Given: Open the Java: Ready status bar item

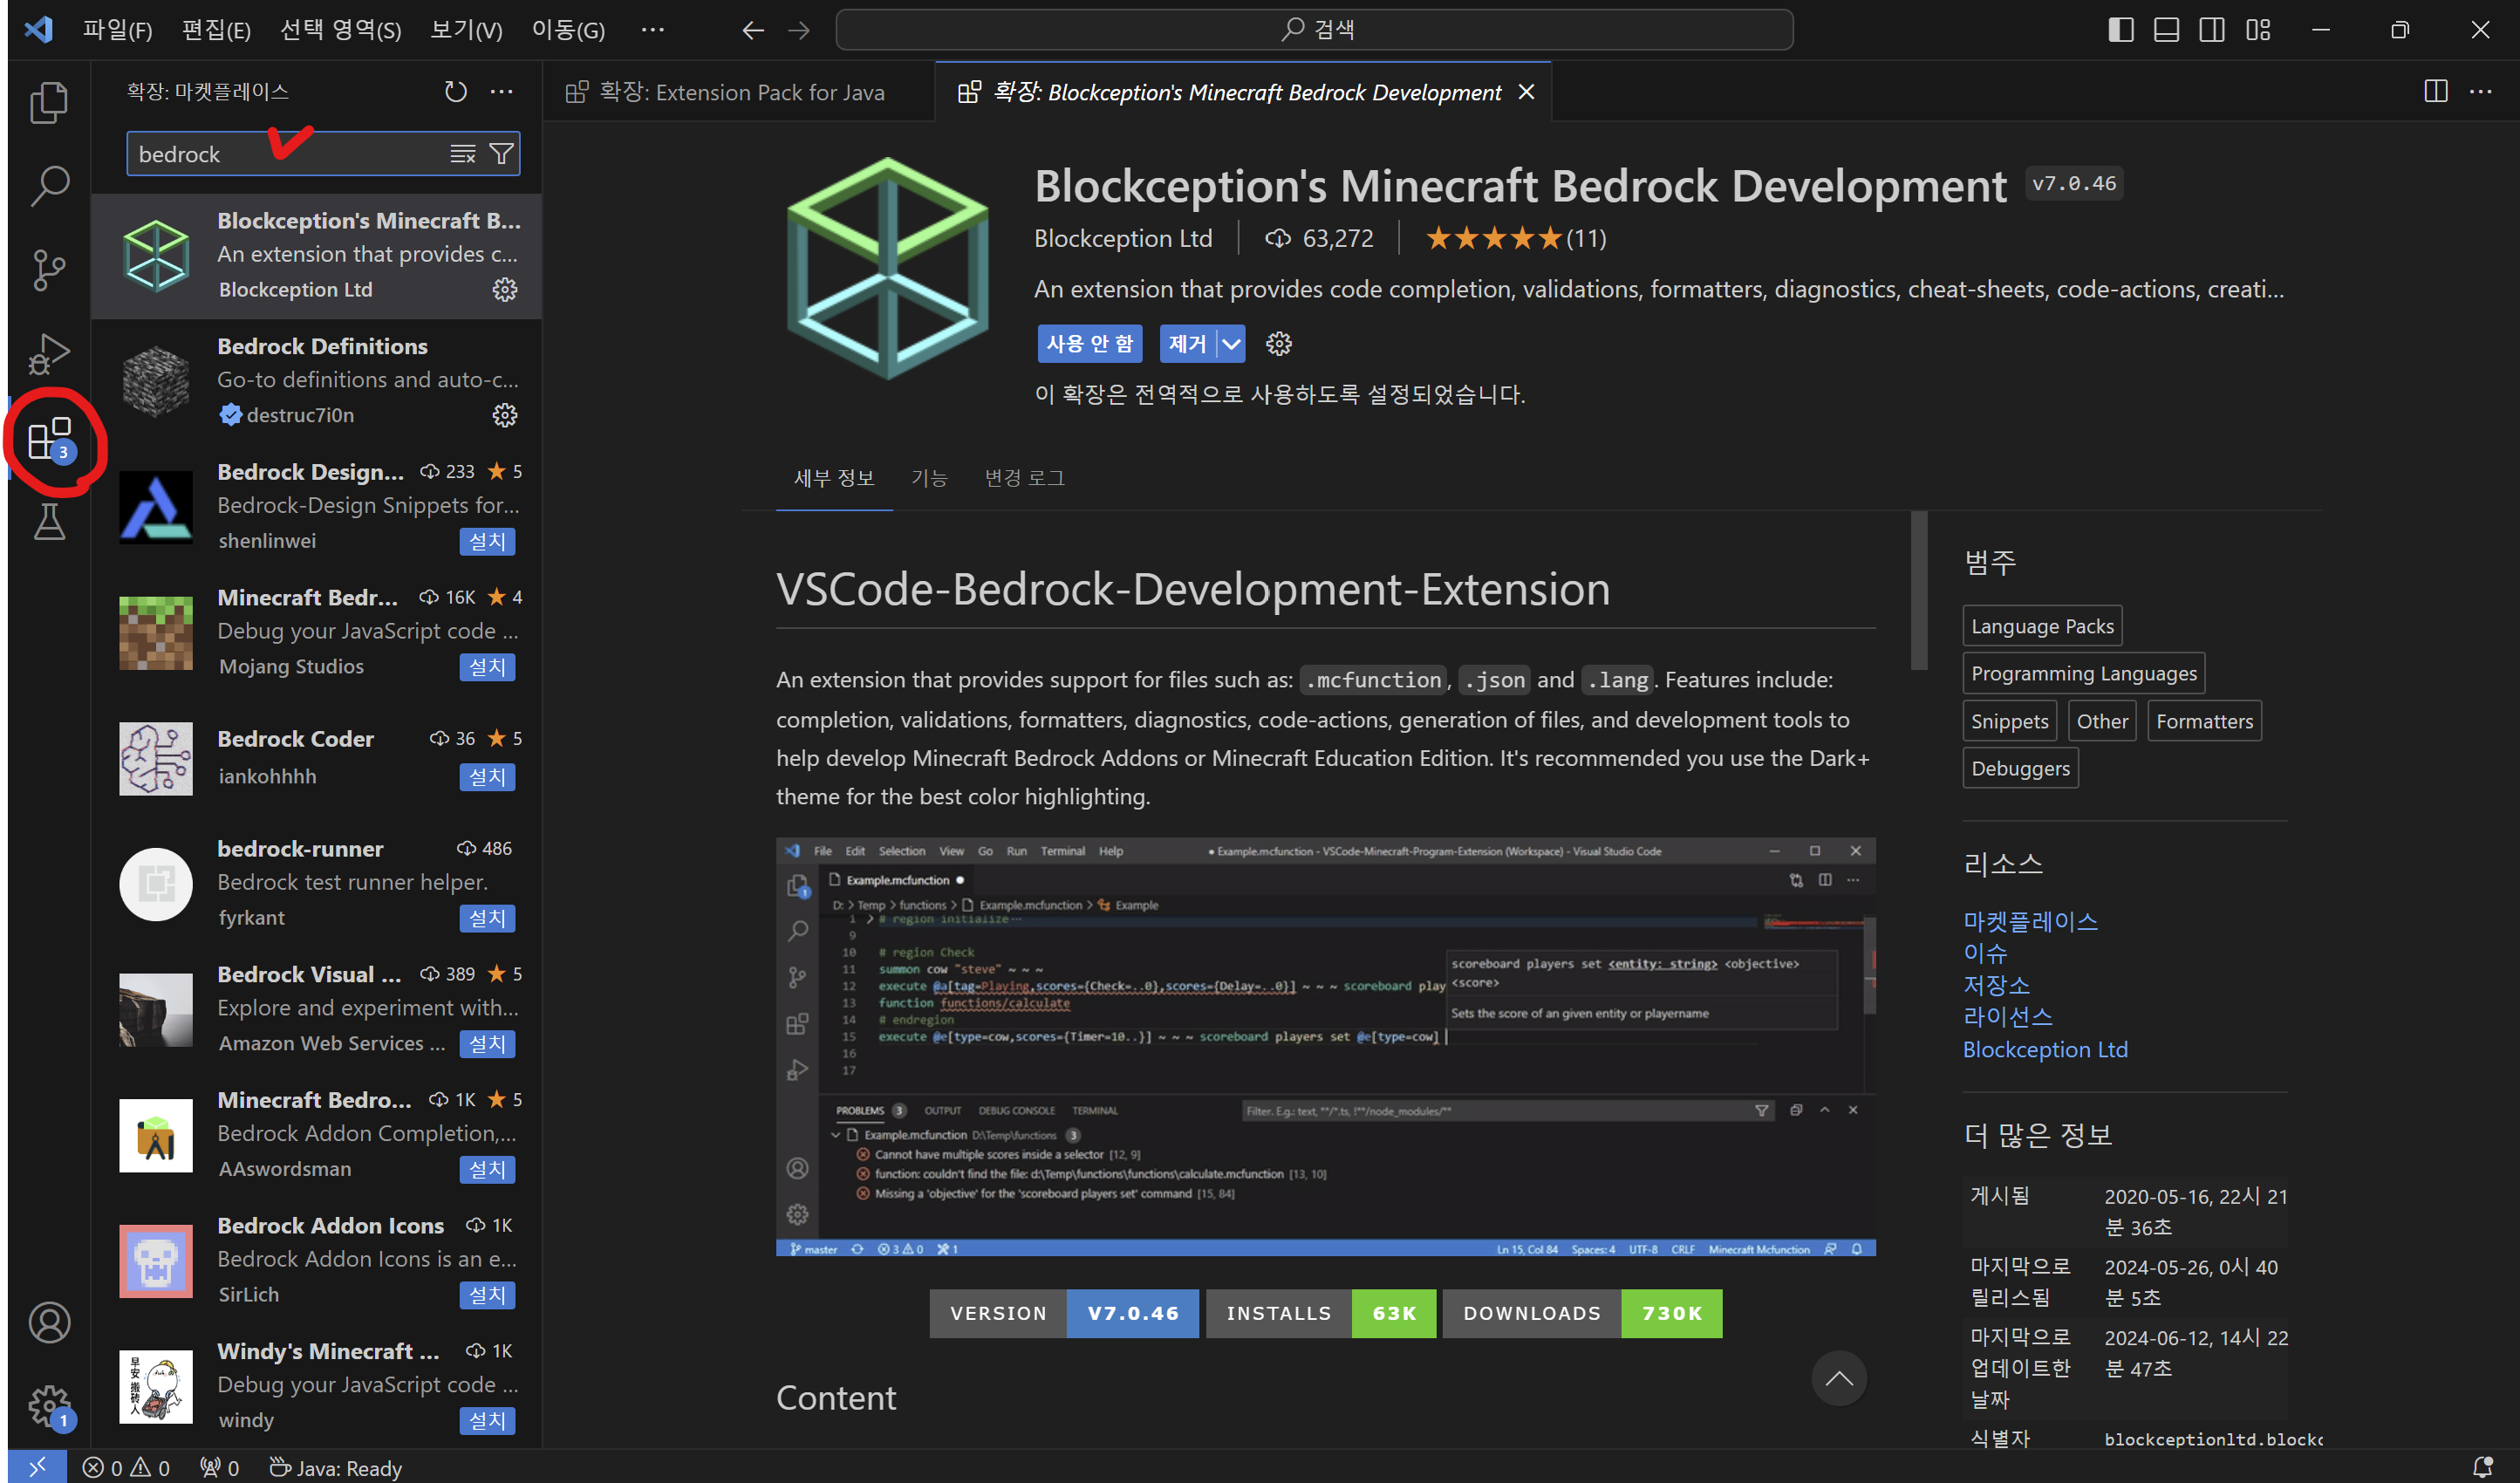Looking at the screenshot, I should pyautogui.click(x=336, y=1467).
